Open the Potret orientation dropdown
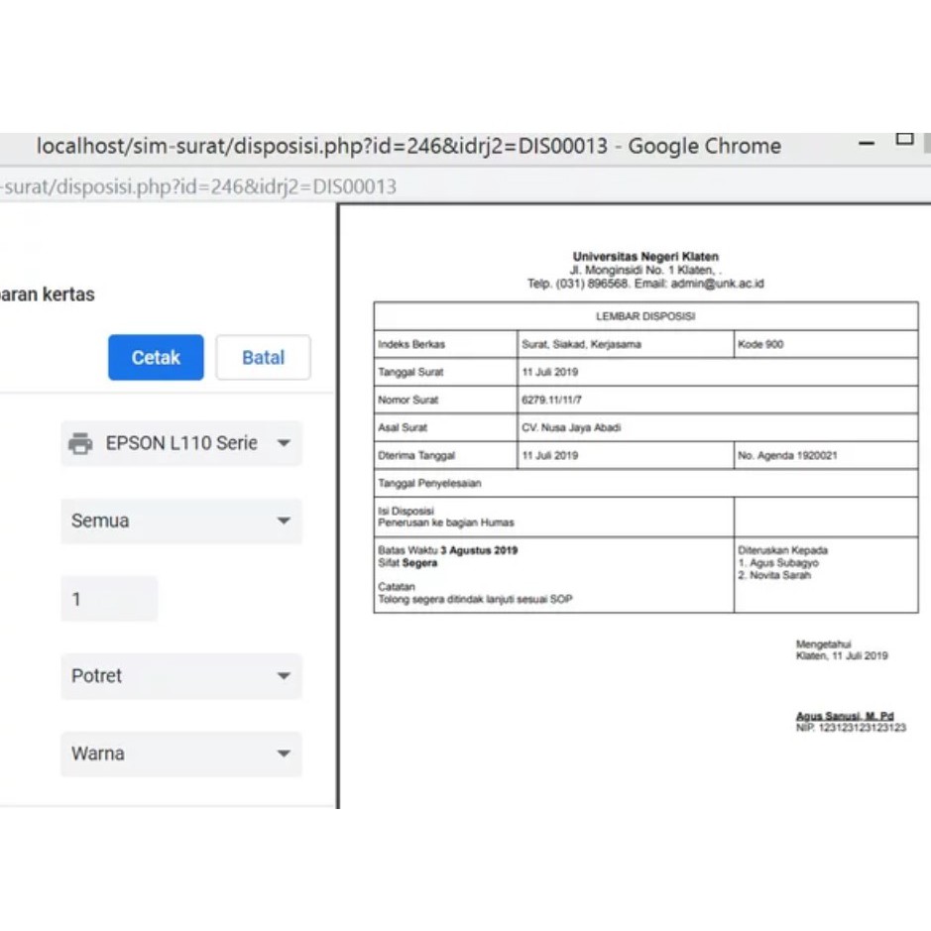The image size is (931, 931). pos(181,675)
